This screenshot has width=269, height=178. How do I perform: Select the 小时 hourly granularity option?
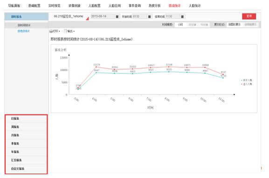tap(180, 25)
